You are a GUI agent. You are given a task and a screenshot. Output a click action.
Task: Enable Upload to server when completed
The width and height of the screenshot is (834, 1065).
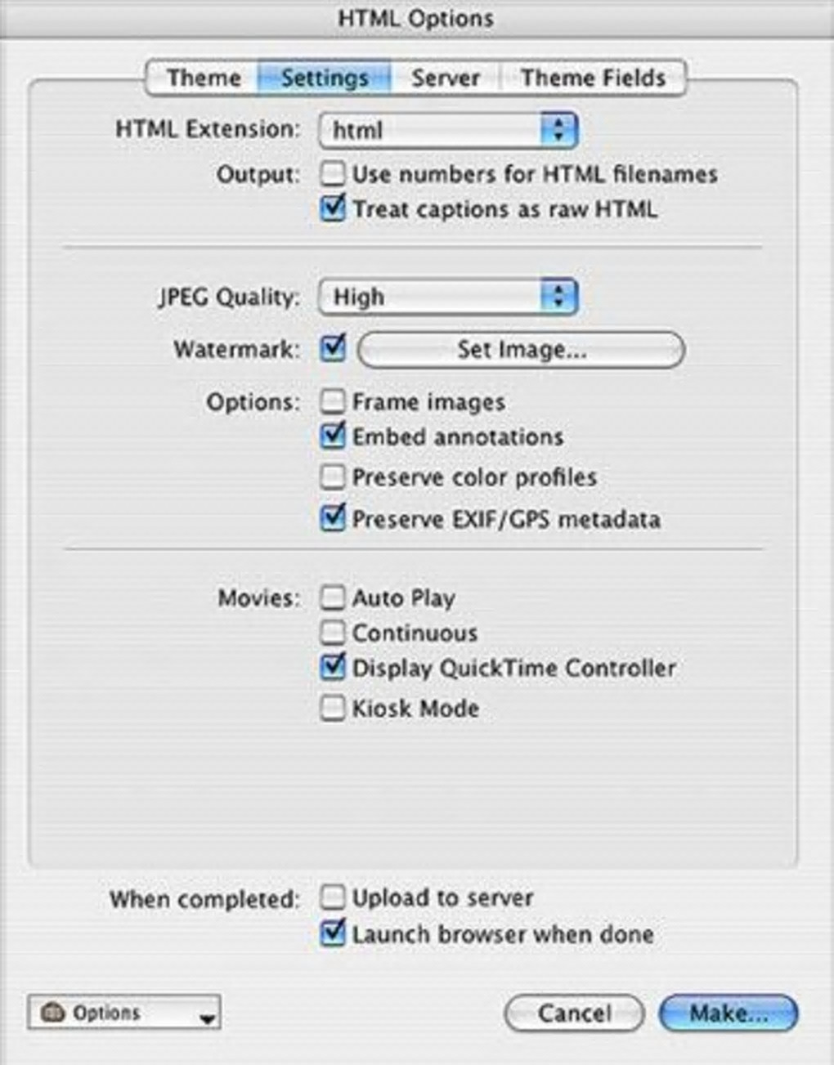click(x=333, y=897)
